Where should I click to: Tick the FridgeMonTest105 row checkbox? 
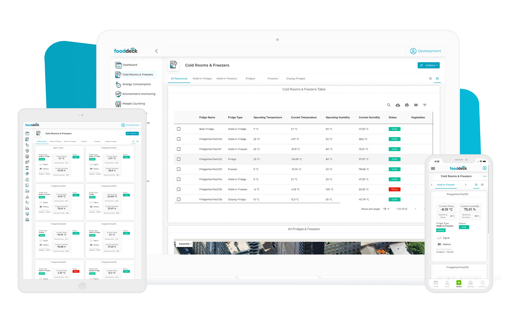[x=178, y=190]
